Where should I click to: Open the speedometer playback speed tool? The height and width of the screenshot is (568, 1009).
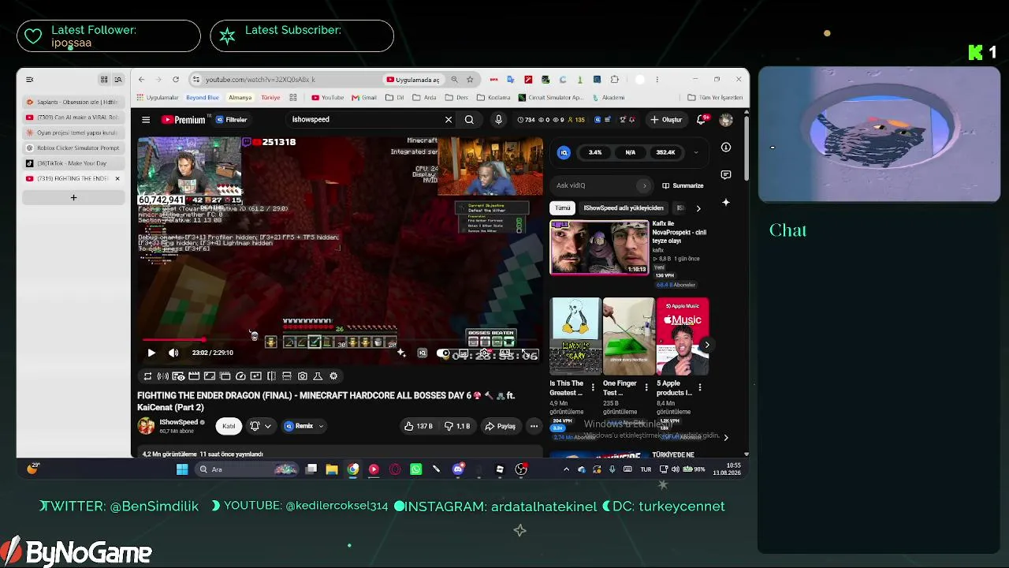click(240, 376)
